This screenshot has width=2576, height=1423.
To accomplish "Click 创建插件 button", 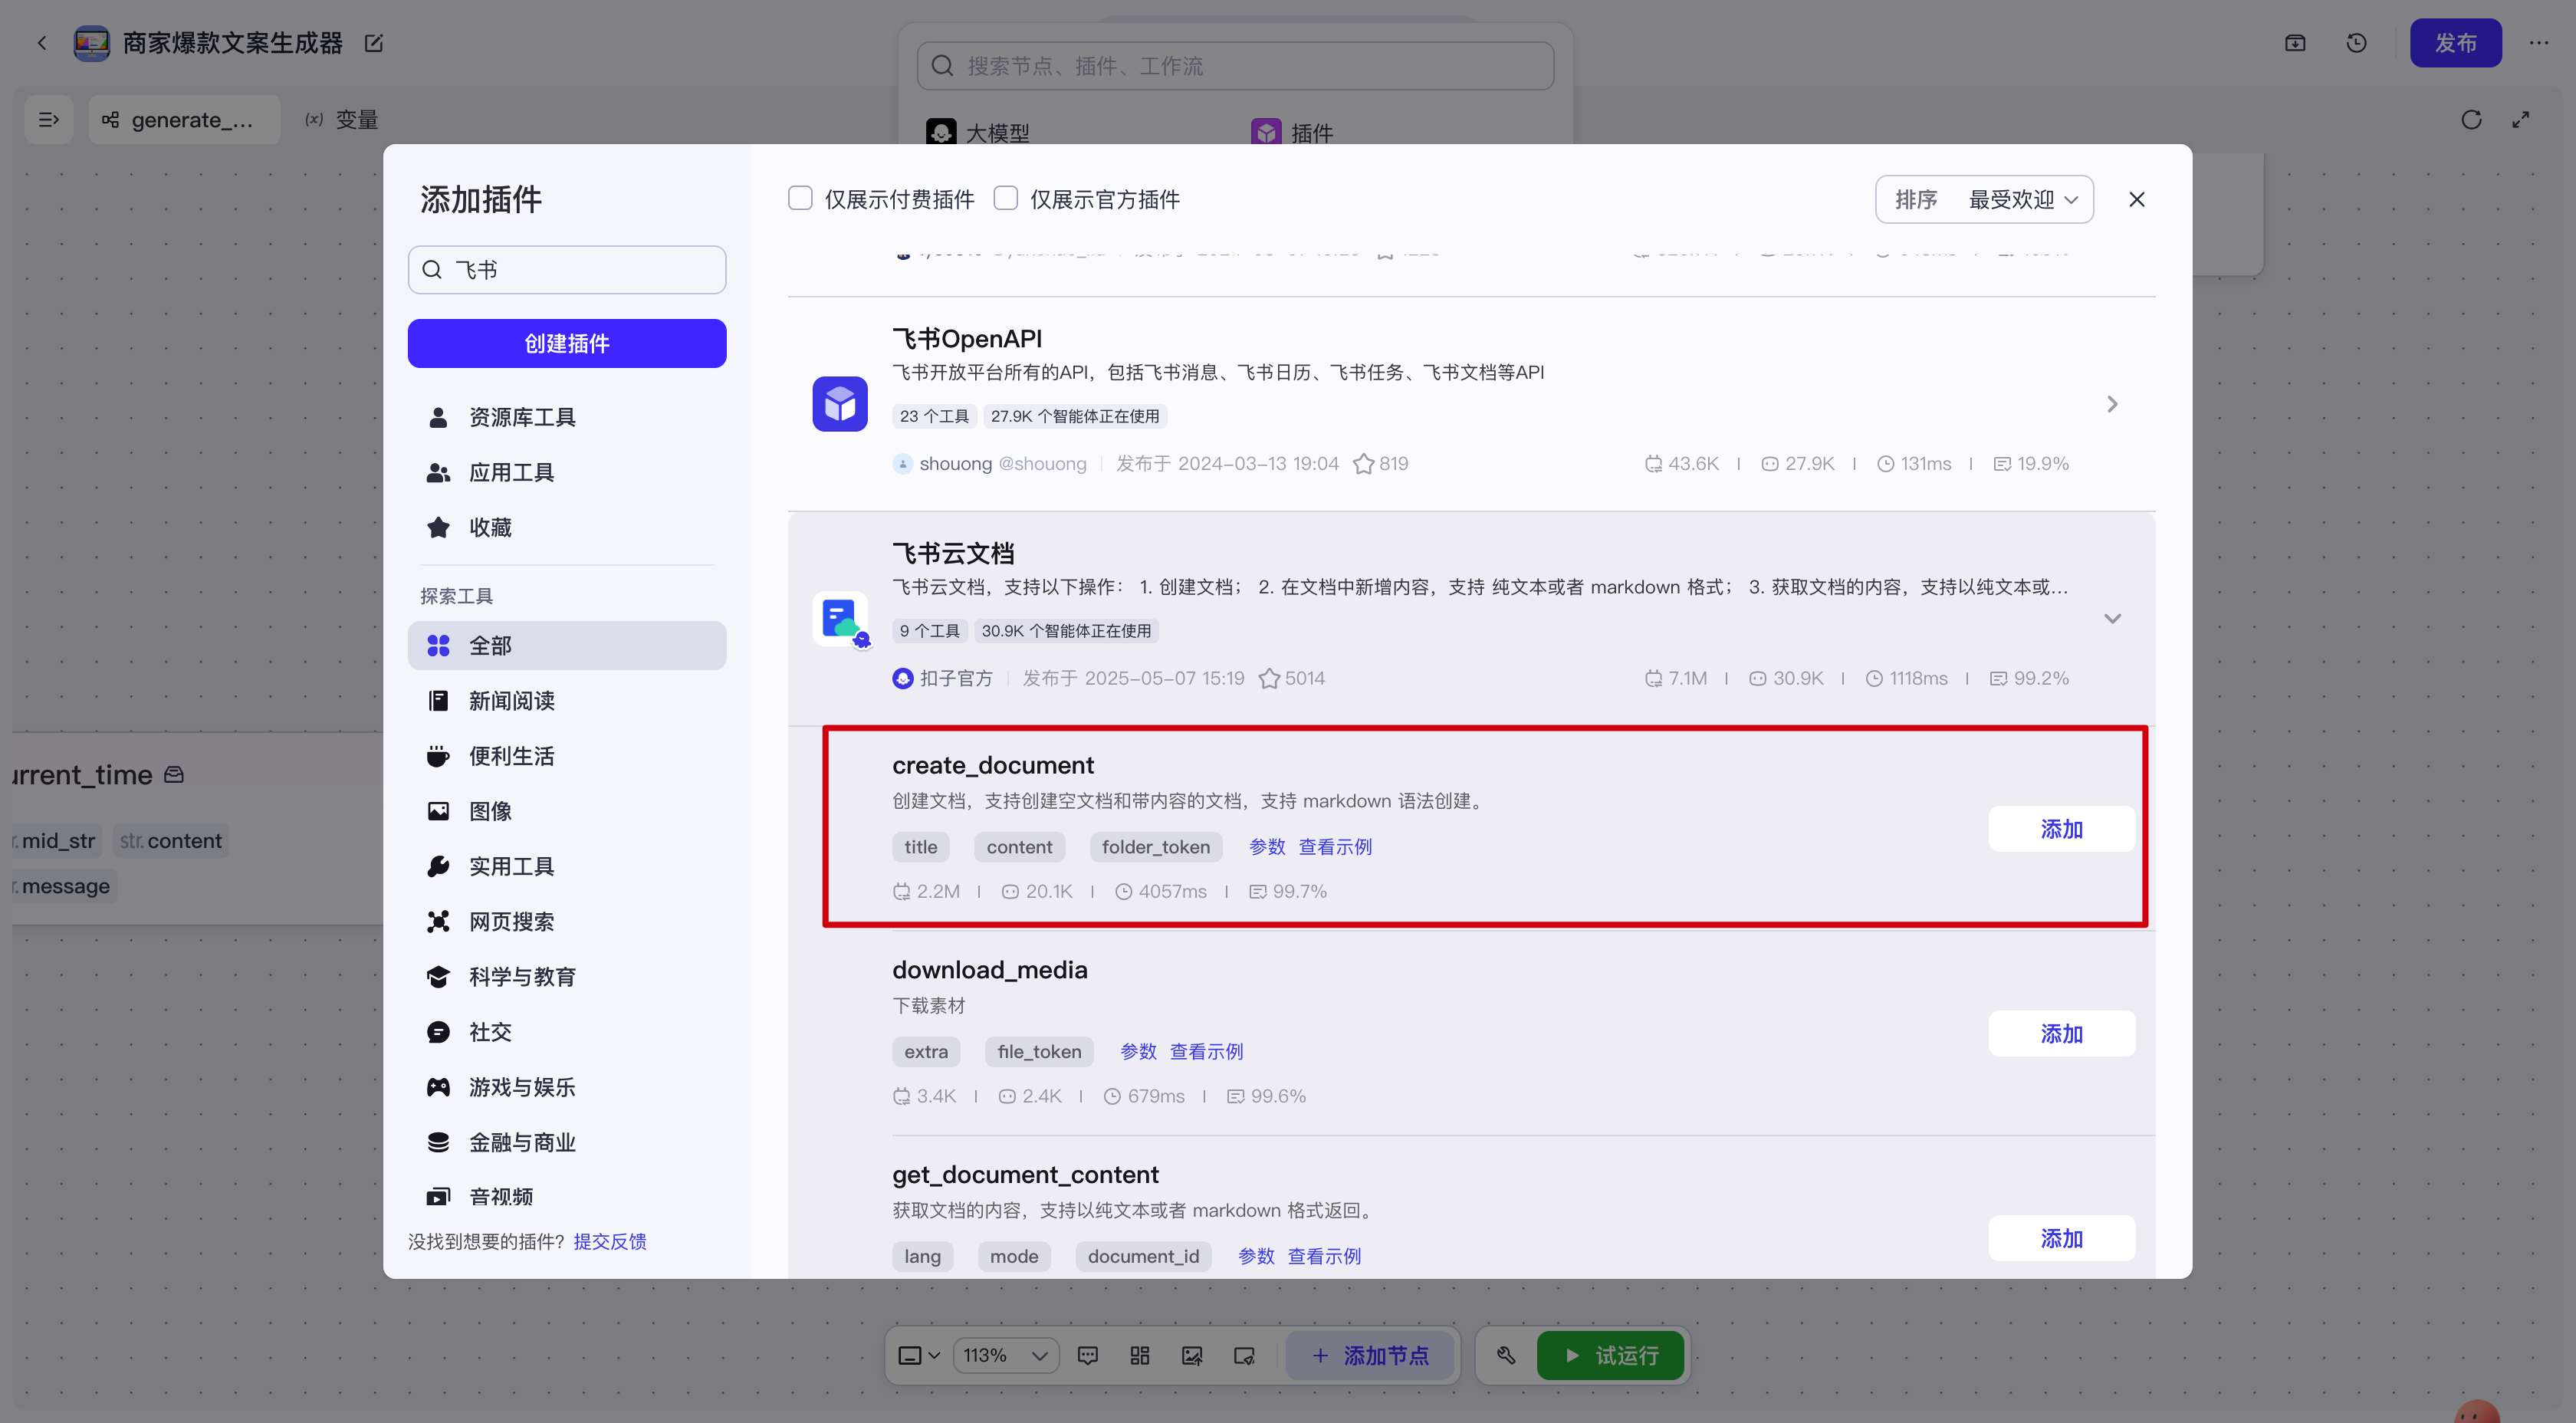I will click(x=566, y=343).
